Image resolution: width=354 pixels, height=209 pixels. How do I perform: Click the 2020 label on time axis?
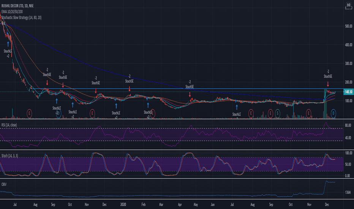pyautogui.click(x=123, y=204)
